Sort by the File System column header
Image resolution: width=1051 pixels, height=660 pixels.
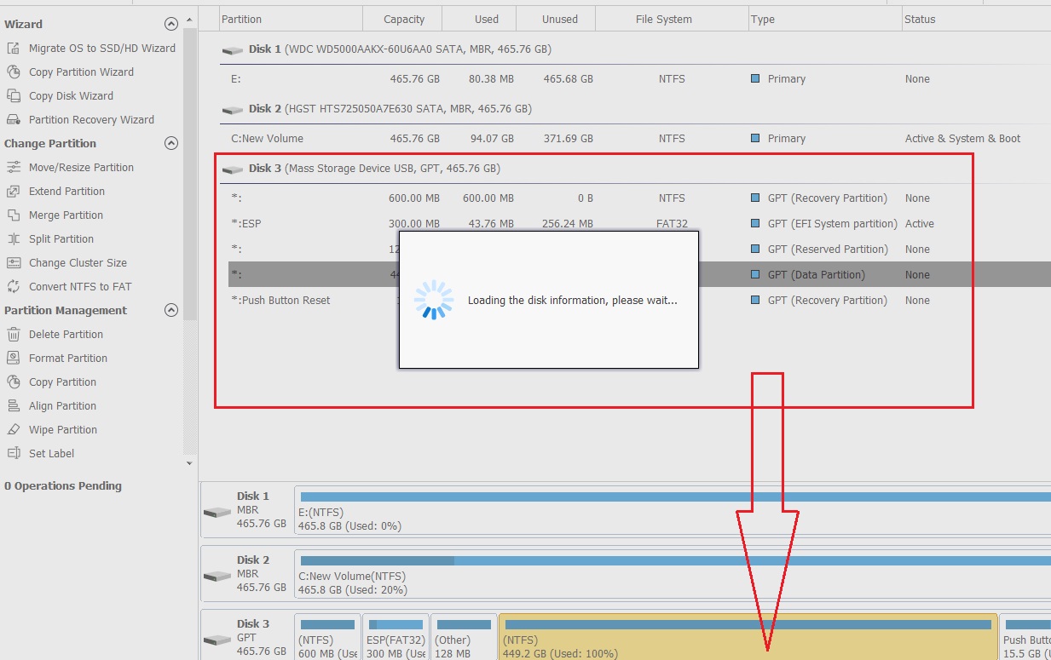click(663, 19)
